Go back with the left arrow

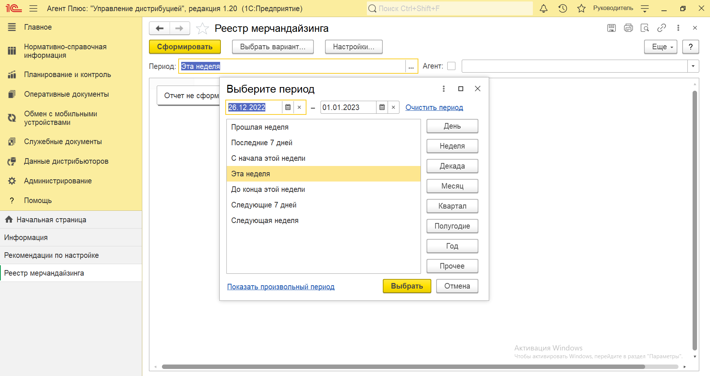point(160,28)
